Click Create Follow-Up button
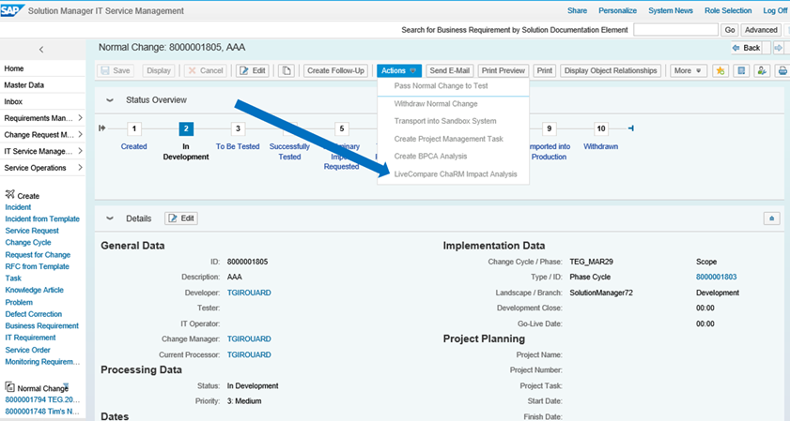The width and height of the screenshot is (790, 421). 335,70
